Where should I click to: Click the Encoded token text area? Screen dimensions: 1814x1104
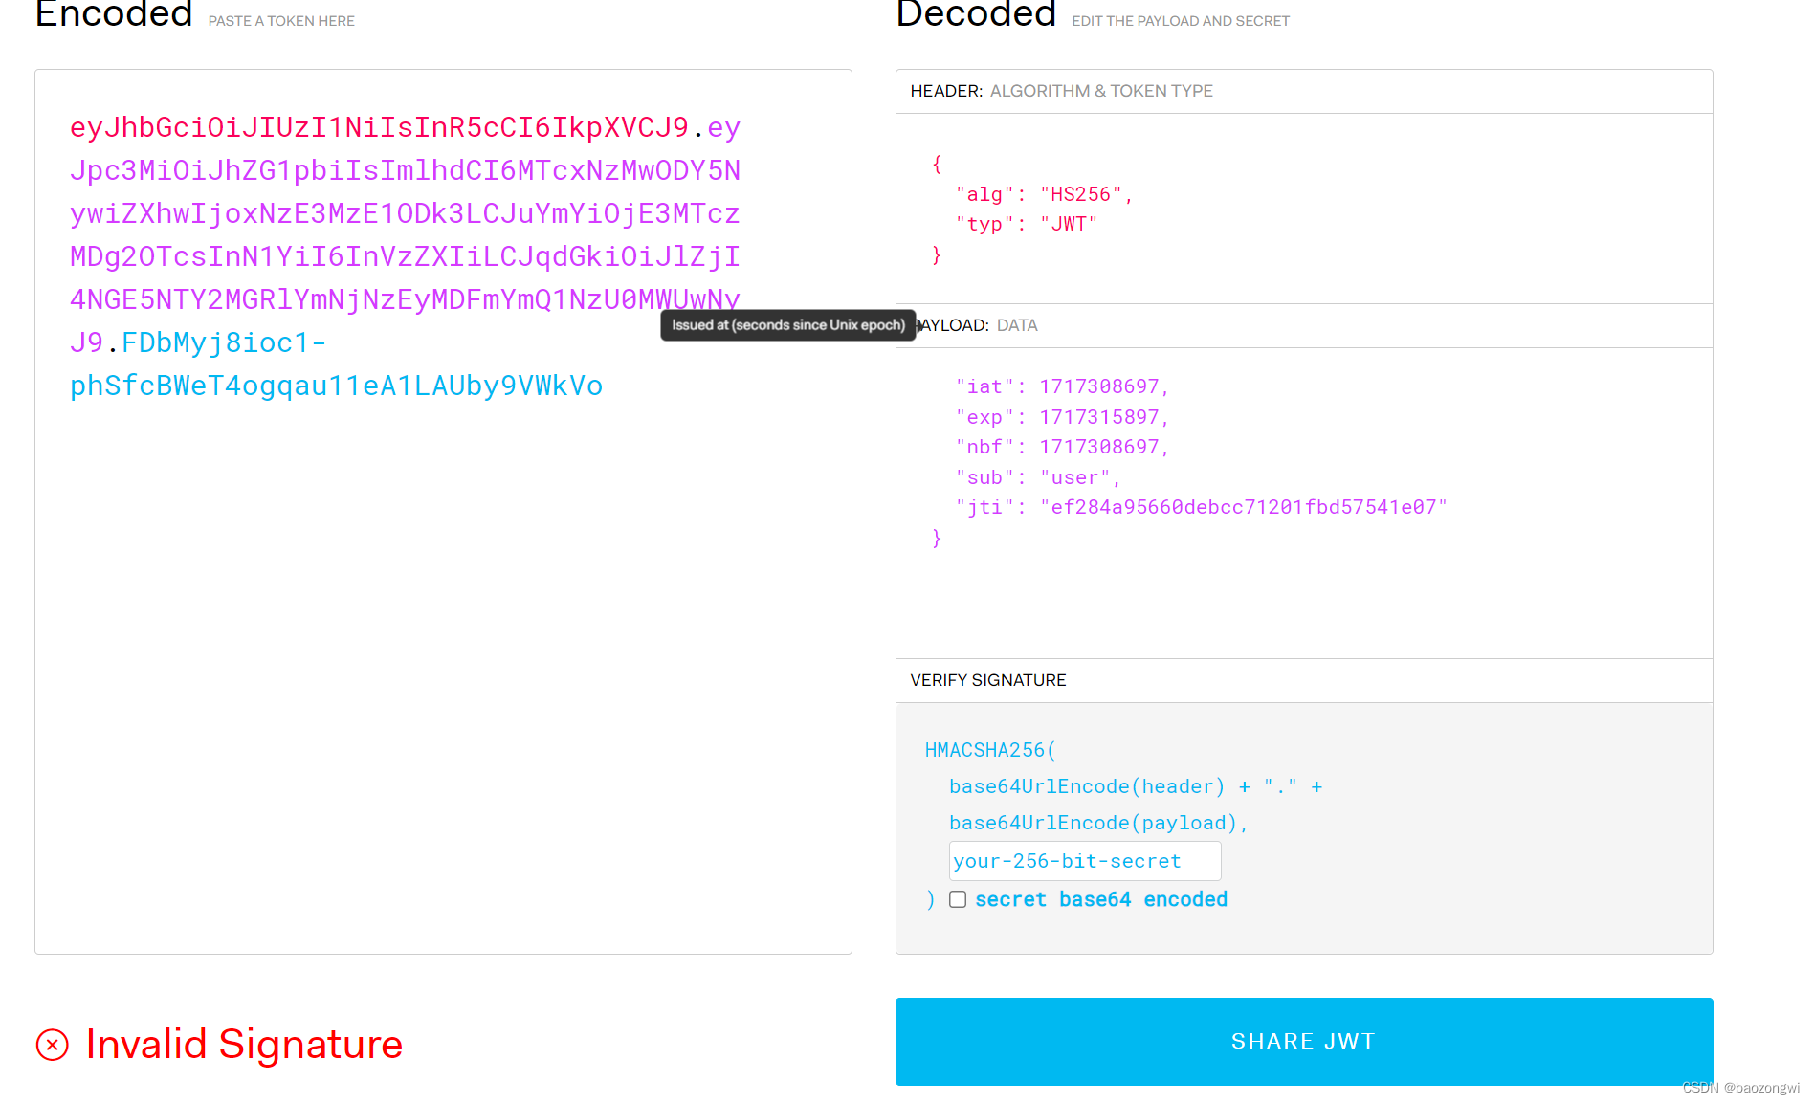(443, 511)
